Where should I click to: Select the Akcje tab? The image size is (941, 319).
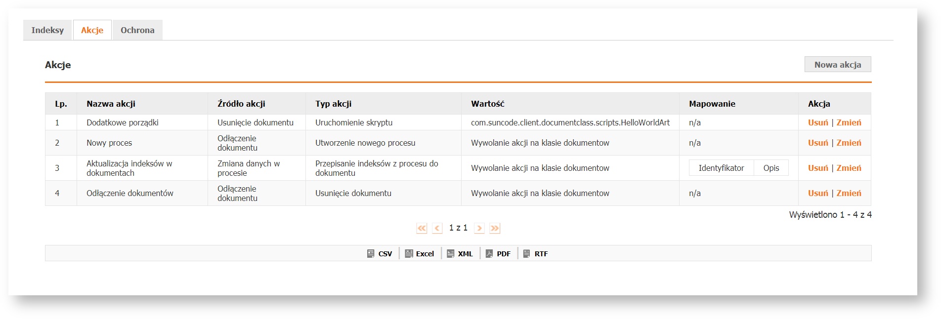point(92,30)
